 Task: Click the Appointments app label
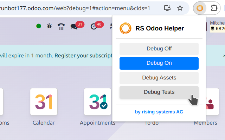click(98, 123)
